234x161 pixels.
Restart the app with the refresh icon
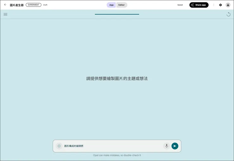[x=228, y=14]
